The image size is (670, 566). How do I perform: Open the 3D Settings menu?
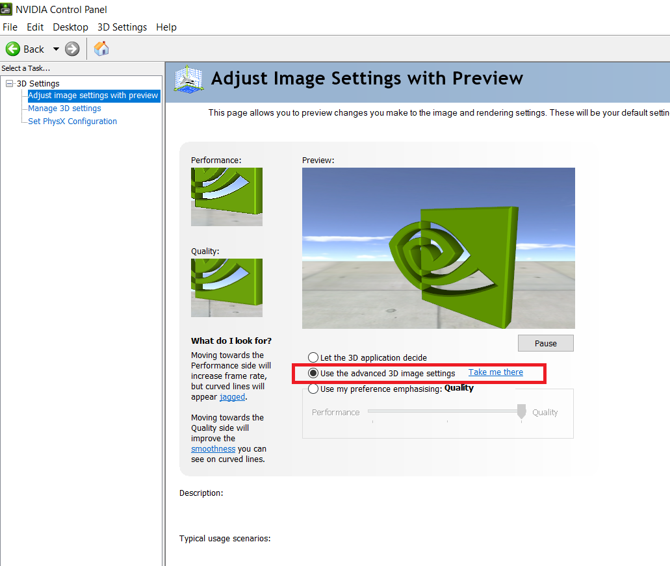pyautogui.click(x=122, y=27)
